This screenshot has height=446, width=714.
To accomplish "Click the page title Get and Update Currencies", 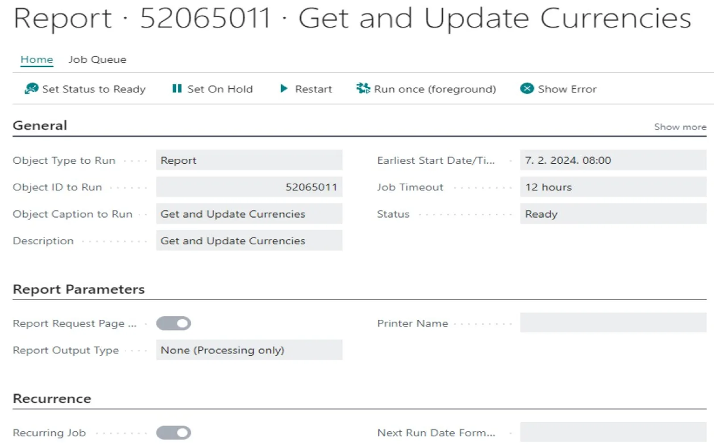I will tap(494, 19).
